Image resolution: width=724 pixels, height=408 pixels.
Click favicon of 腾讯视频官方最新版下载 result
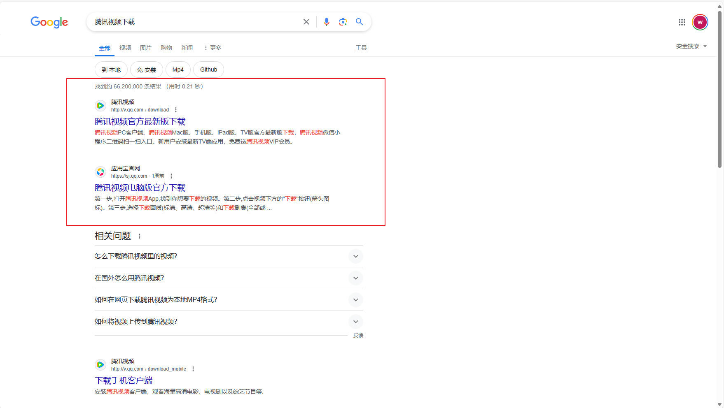[x=100, y=106]
